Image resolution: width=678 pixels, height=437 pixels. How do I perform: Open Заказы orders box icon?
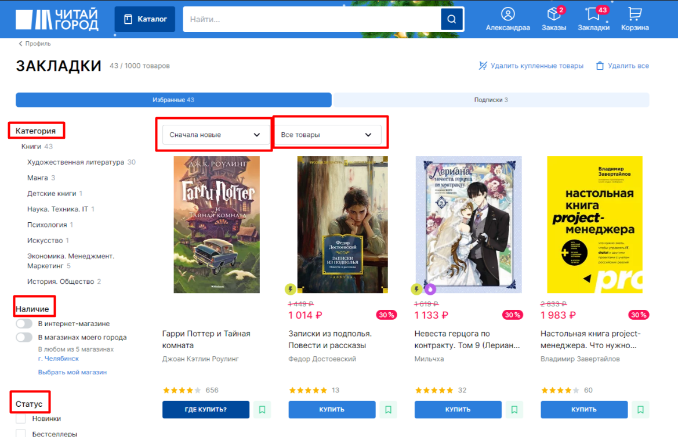pyautogui.click(x=553, y=15)
